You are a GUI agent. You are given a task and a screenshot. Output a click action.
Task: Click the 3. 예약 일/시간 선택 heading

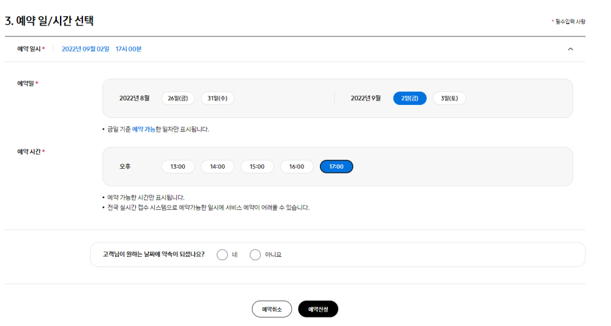pyautogui.click(x=49, y=21)
